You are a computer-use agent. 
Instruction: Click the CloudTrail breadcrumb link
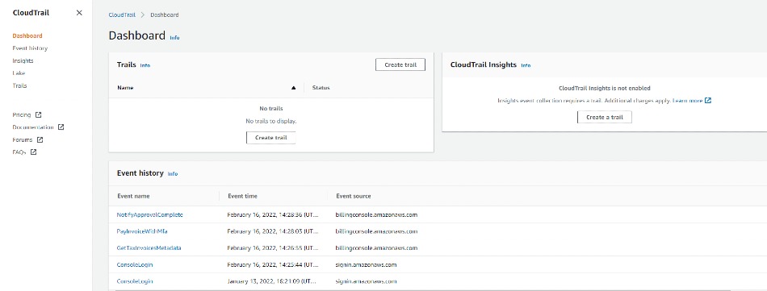pos(122,15)
